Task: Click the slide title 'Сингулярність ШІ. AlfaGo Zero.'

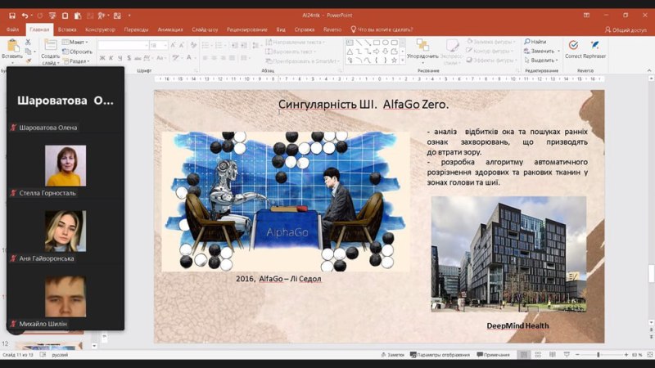Action: (x=364, y=105)
